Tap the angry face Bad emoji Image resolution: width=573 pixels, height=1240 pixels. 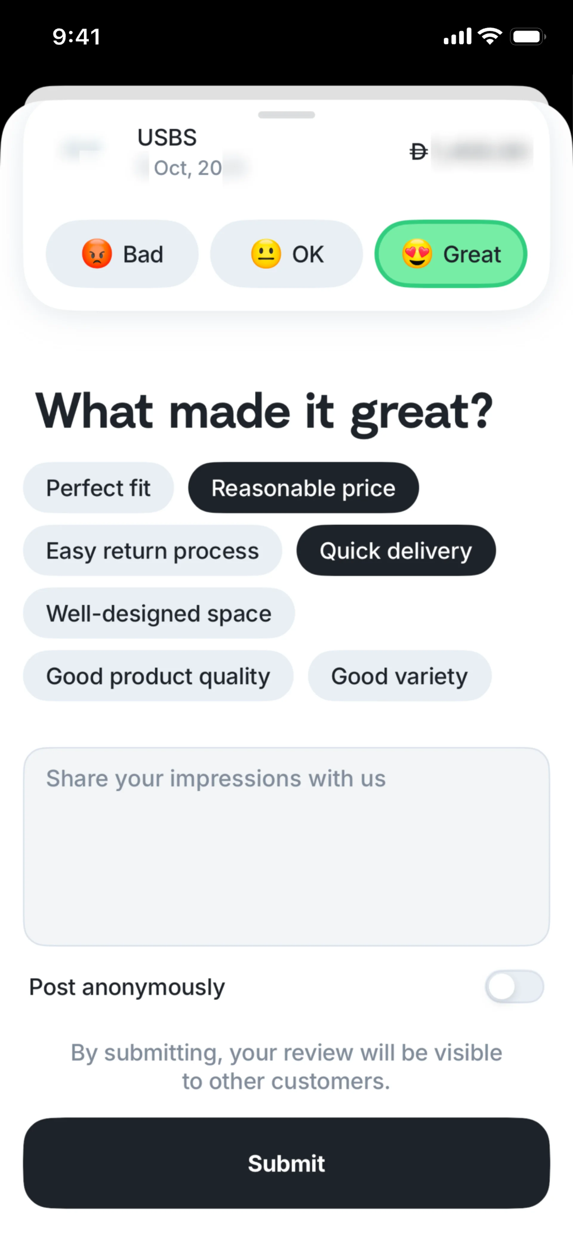(97, 254)
